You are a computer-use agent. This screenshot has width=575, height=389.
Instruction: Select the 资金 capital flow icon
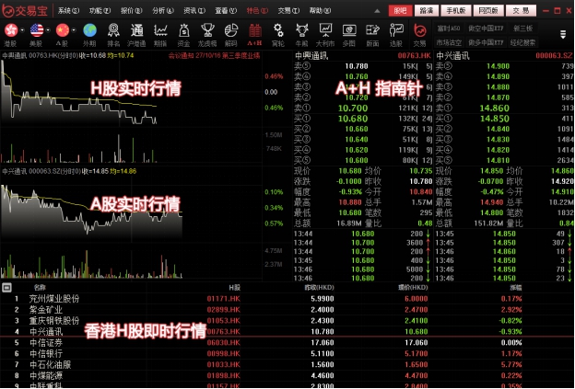click(x=183, y=35)
